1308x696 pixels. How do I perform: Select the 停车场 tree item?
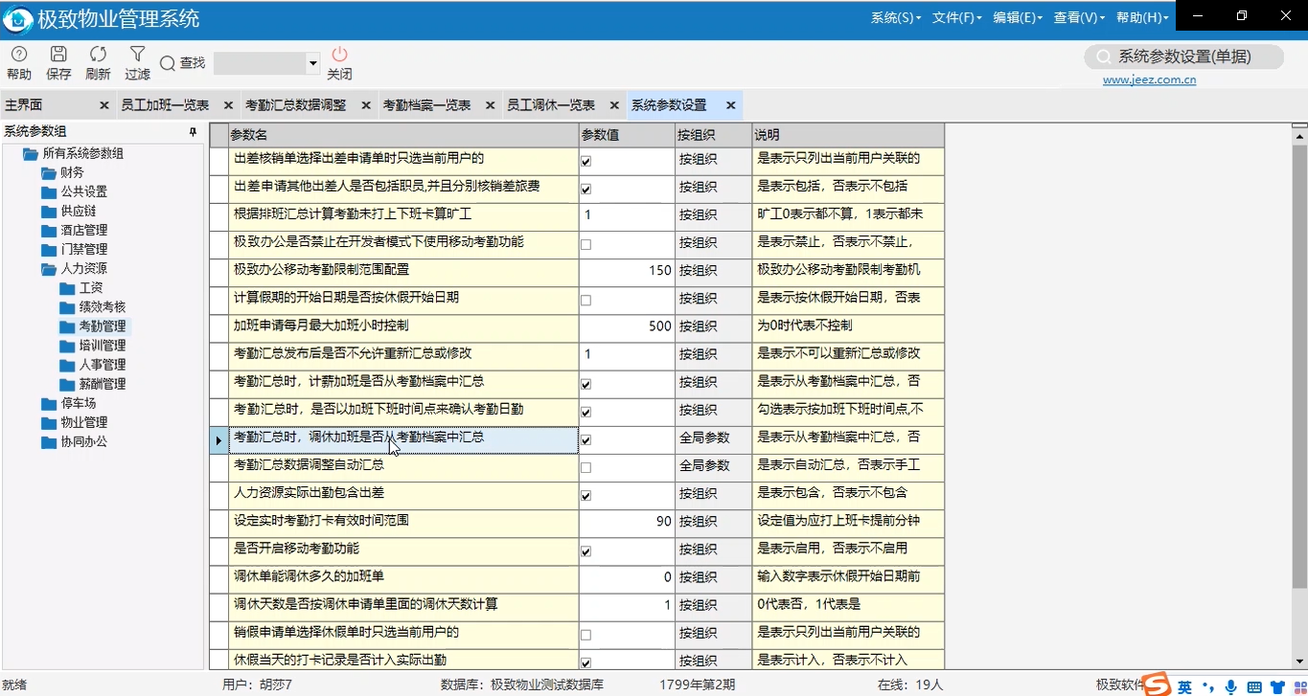coord(79,403)
